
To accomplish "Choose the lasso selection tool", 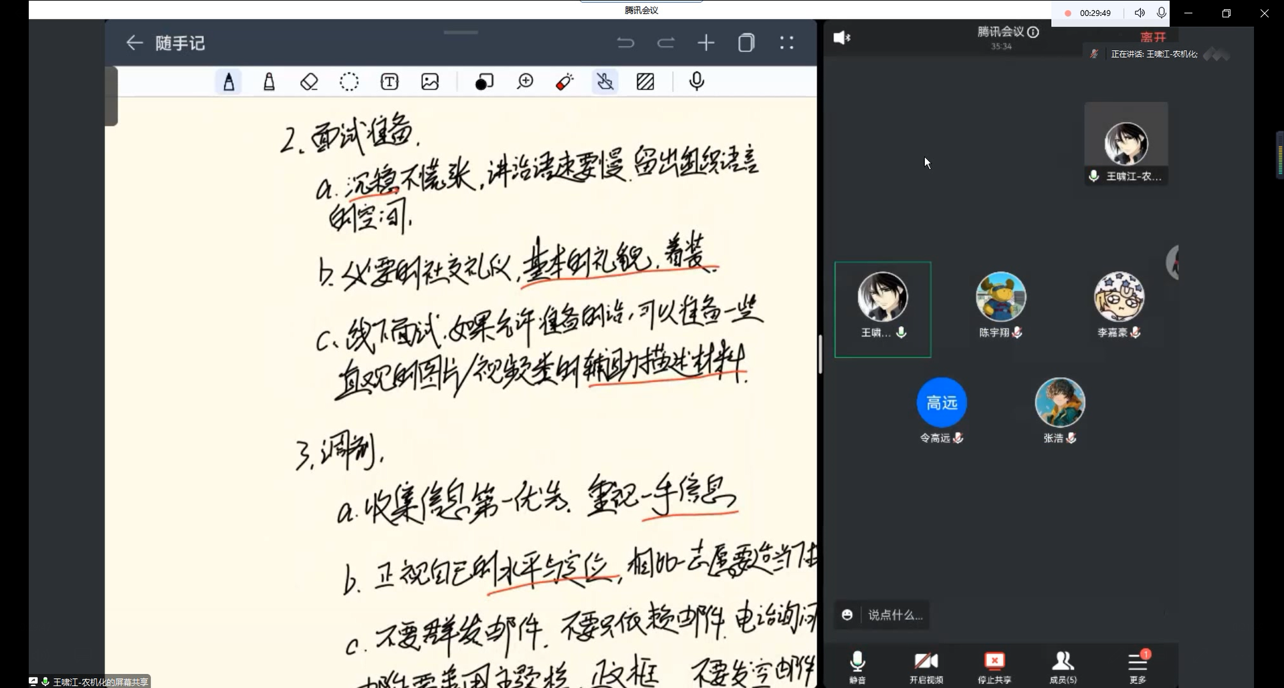I will pos(349,81).
